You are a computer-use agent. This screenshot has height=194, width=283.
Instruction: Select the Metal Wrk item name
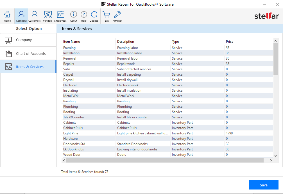click(71, 96)
